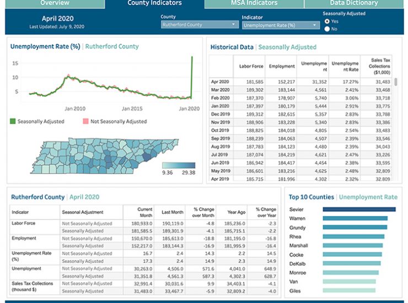
Task: Click the Historical Data table scrollbar
Action: tap(396, 83)
